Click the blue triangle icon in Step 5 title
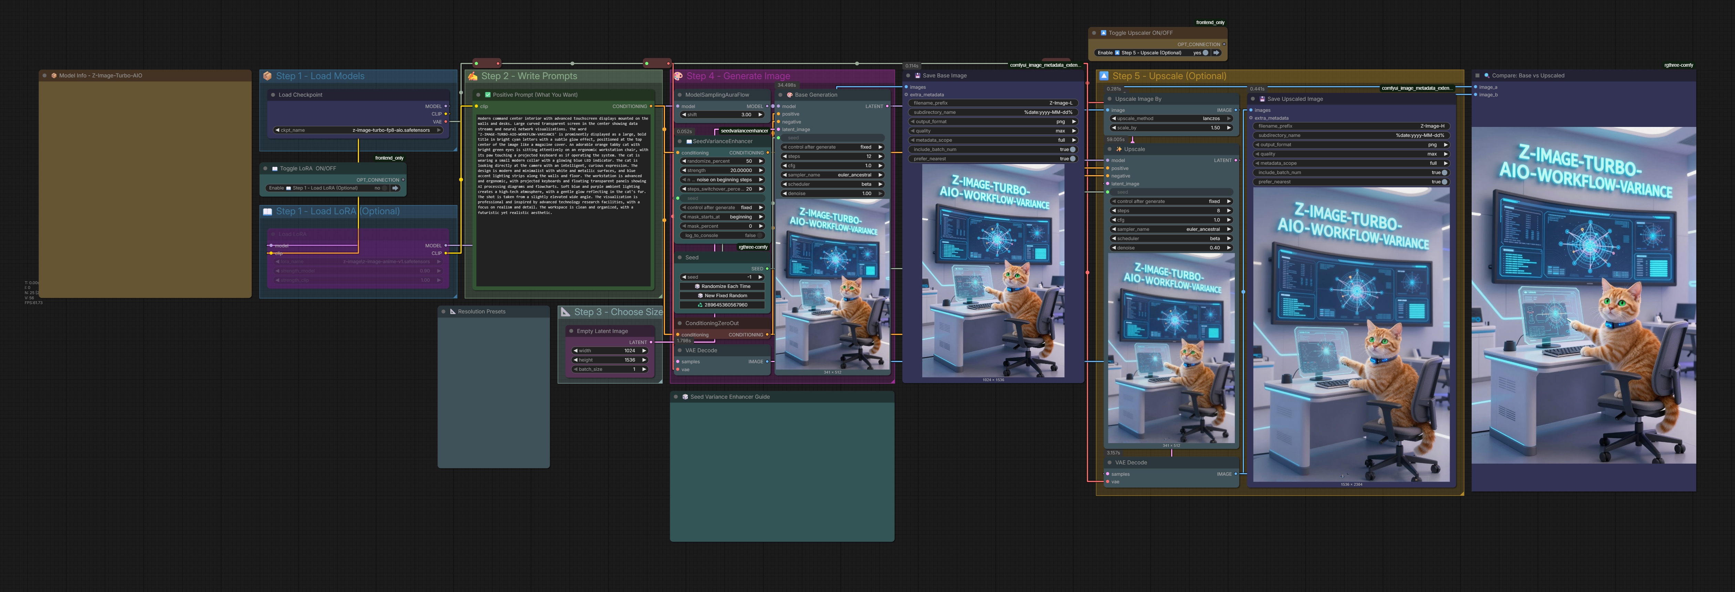Image resolution: width=1735 pixels, height=592 pixels. 1103,77
